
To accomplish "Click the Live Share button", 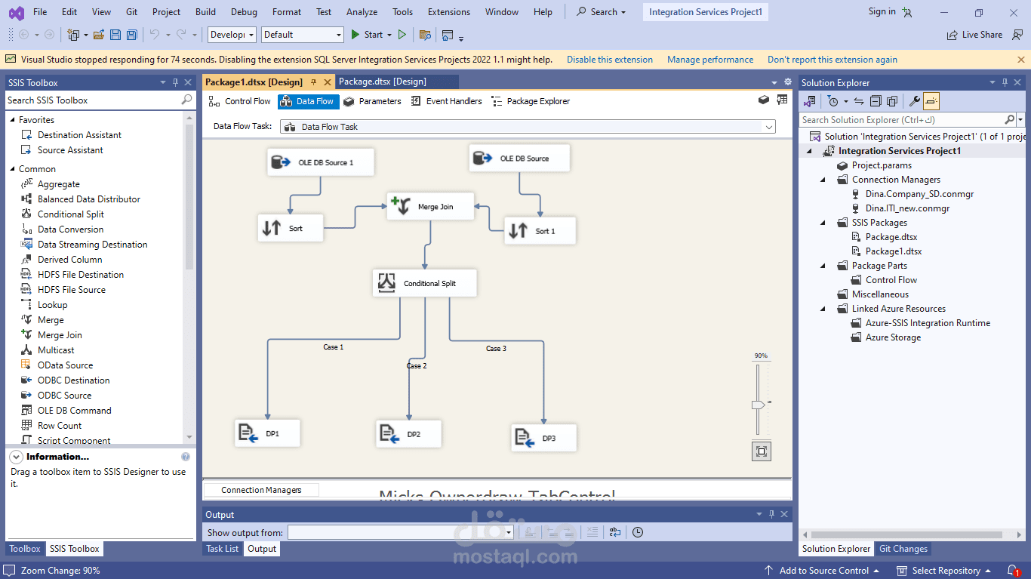I will pos(974,35).
